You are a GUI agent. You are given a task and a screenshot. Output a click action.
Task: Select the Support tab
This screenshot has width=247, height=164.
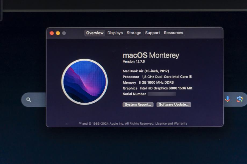152,33
